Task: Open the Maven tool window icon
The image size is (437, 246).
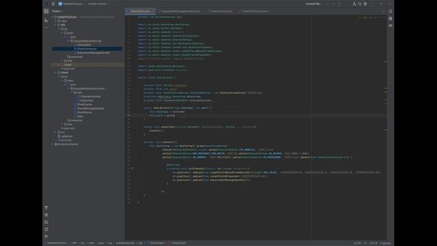Action: [391, 26]
